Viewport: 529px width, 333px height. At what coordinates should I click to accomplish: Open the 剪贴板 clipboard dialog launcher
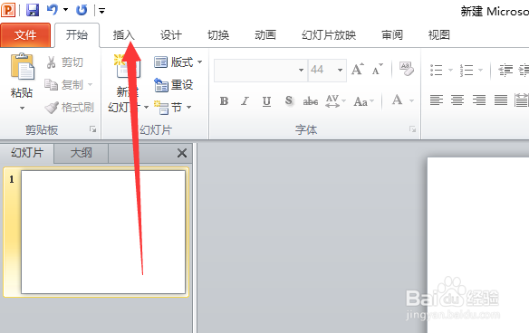(92, 129)
